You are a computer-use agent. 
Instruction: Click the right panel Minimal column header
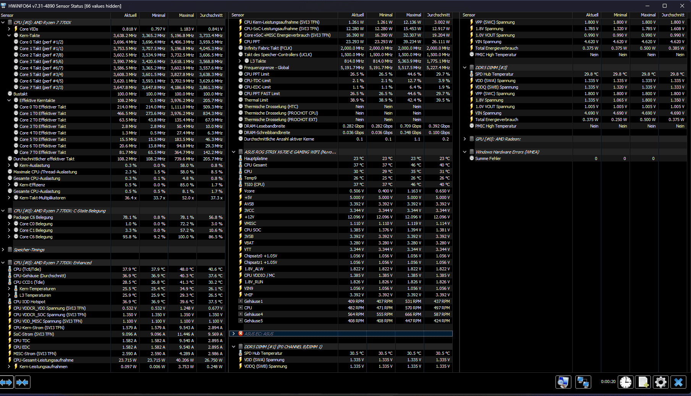[615, 15]
